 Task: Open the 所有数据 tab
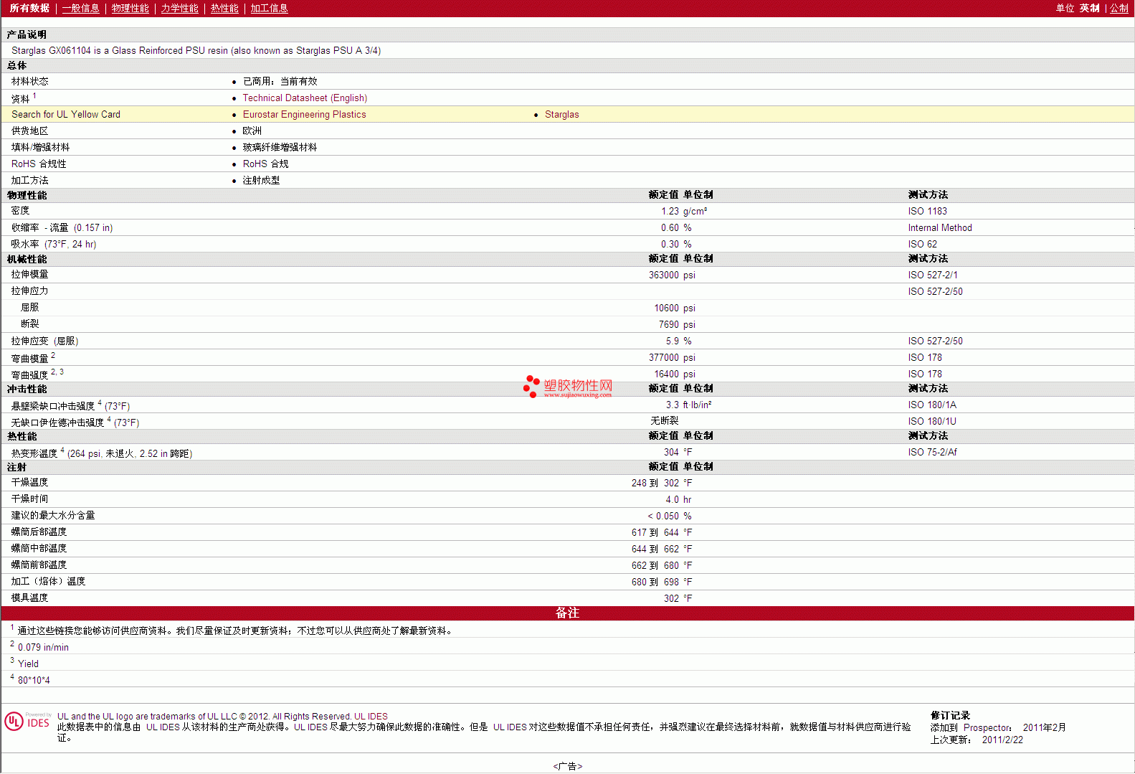29,8
